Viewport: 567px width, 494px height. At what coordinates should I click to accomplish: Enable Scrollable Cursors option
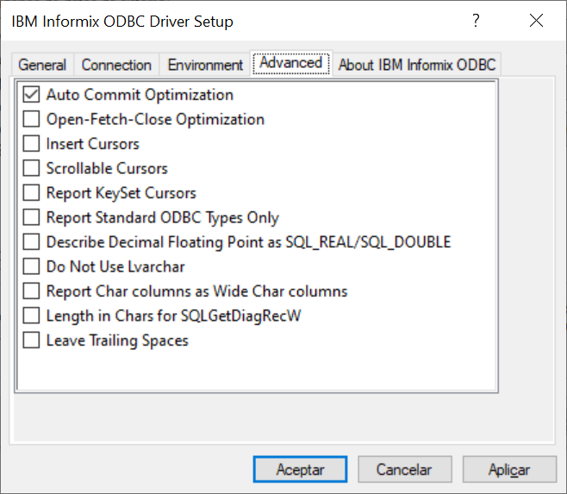[x=31, y=168]
